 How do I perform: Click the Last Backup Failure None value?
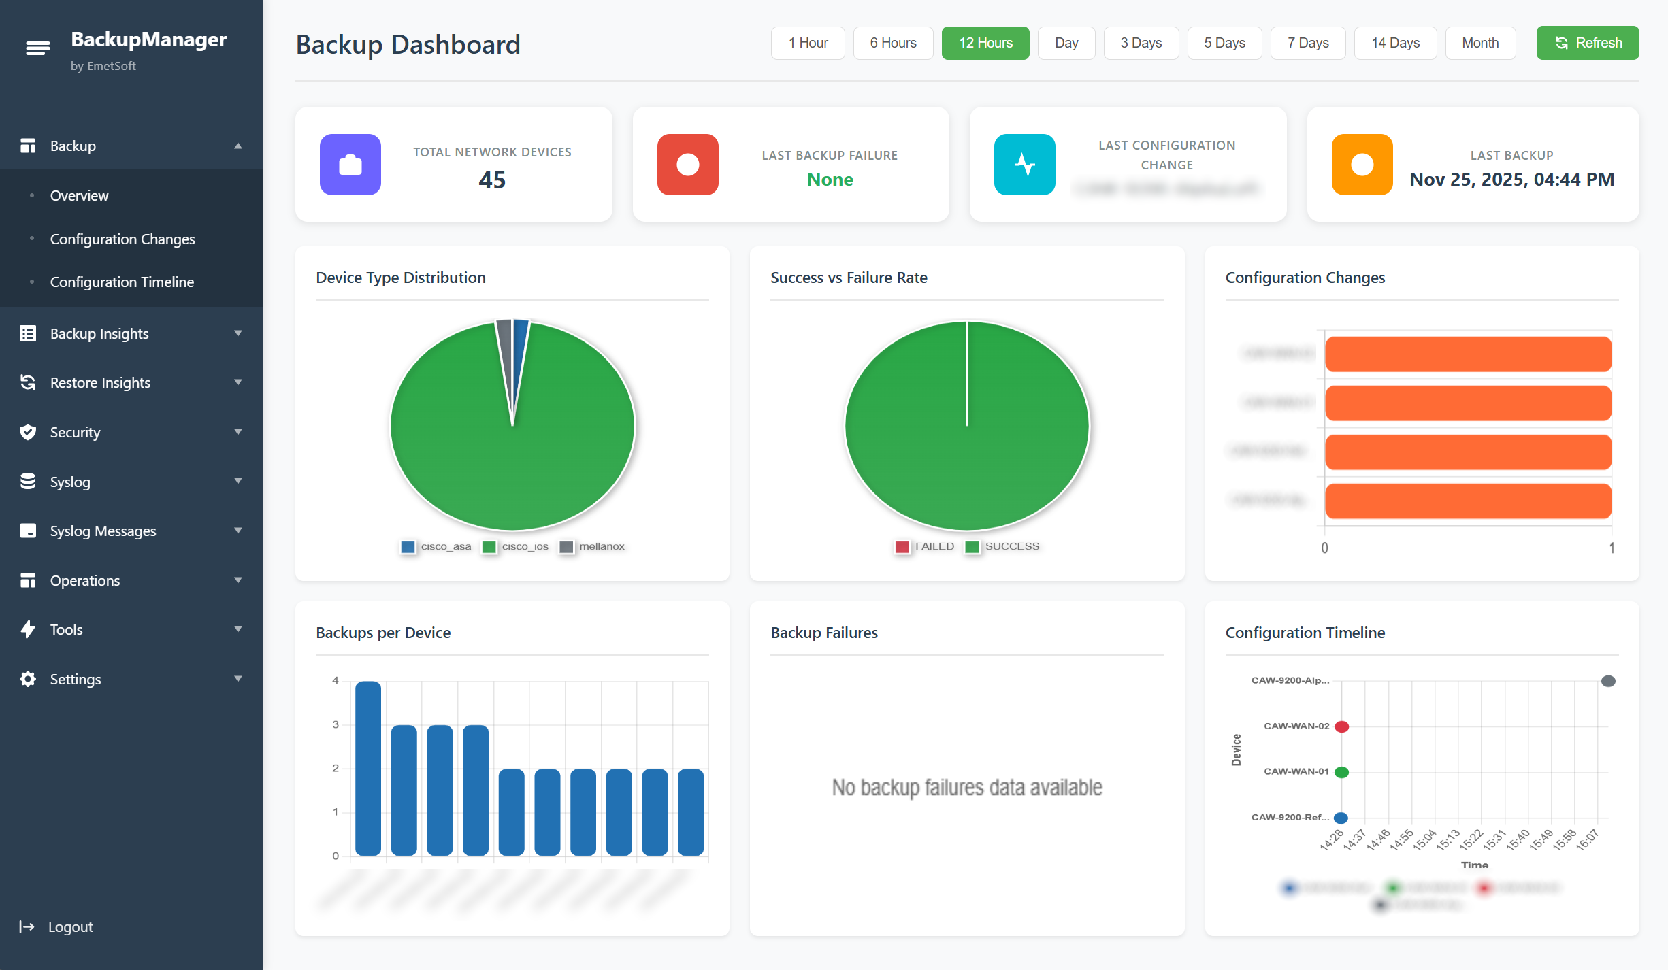pos(830,180)
